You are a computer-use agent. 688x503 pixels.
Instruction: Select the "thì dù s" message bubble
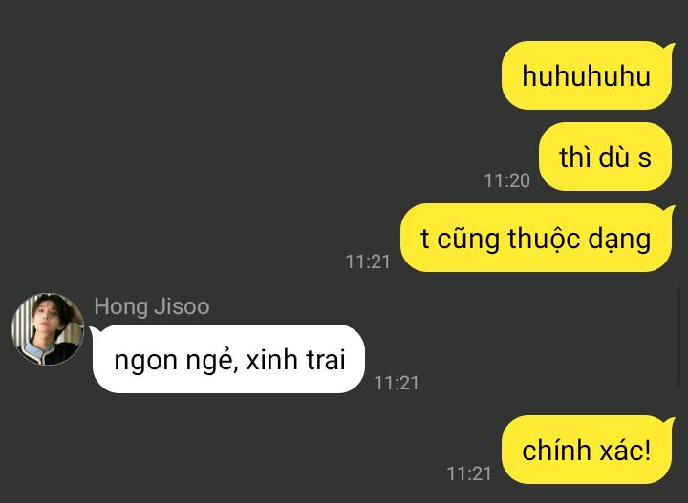[605, 157]
